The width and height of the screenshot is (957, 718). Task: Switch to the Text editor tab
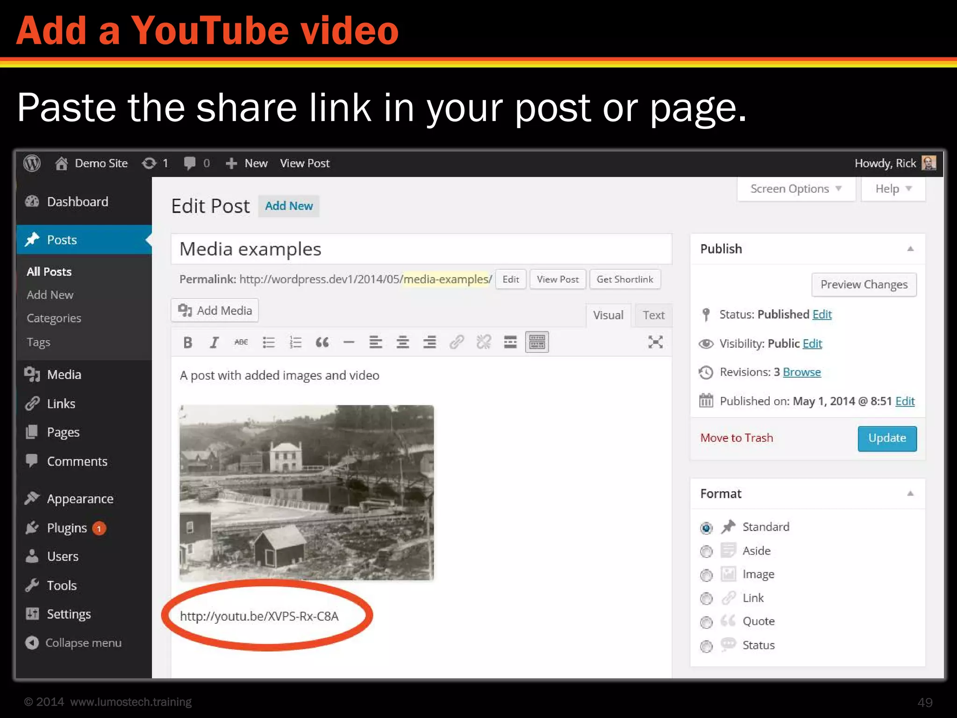(x=653, y=316)
